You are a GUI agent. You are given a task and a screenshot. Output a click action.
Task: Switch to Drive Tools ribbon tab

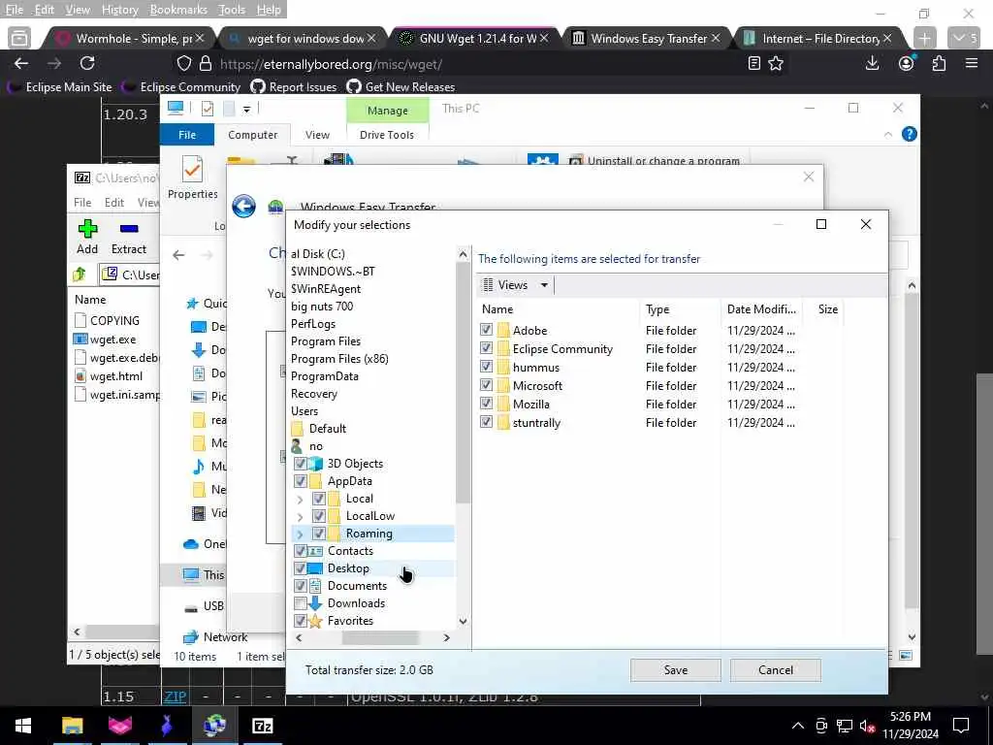pyautogui.click(x=386, y=135)
